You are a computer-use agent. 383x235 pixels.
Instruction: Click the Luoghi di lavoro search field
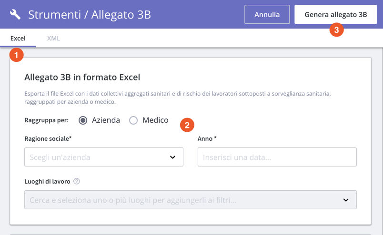click(x=181, y=200)
